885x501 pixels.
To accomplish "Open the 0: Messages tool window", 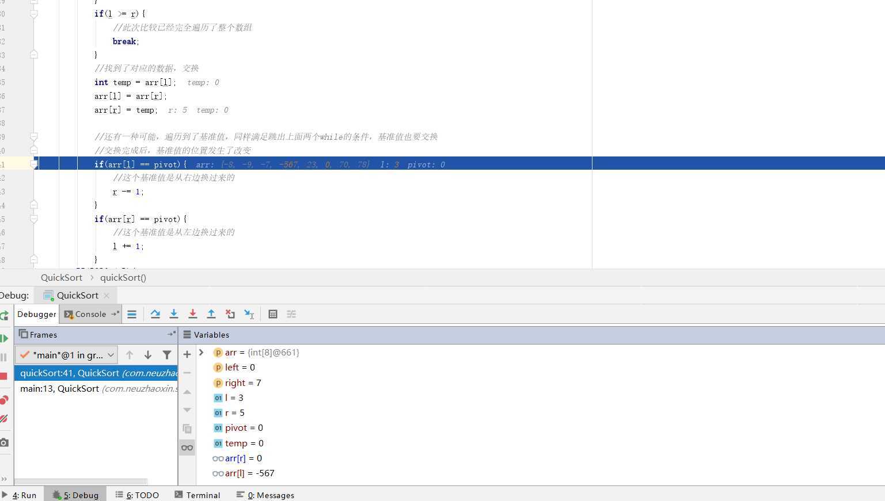I will click(x=265, y=495).
